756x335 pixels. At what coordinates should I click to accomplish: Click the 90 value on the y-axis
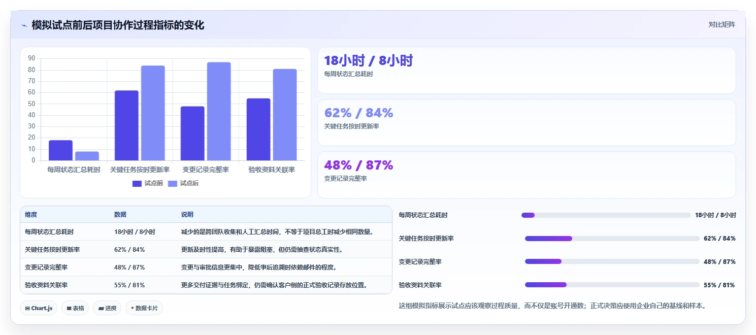(x=31, y=58)
